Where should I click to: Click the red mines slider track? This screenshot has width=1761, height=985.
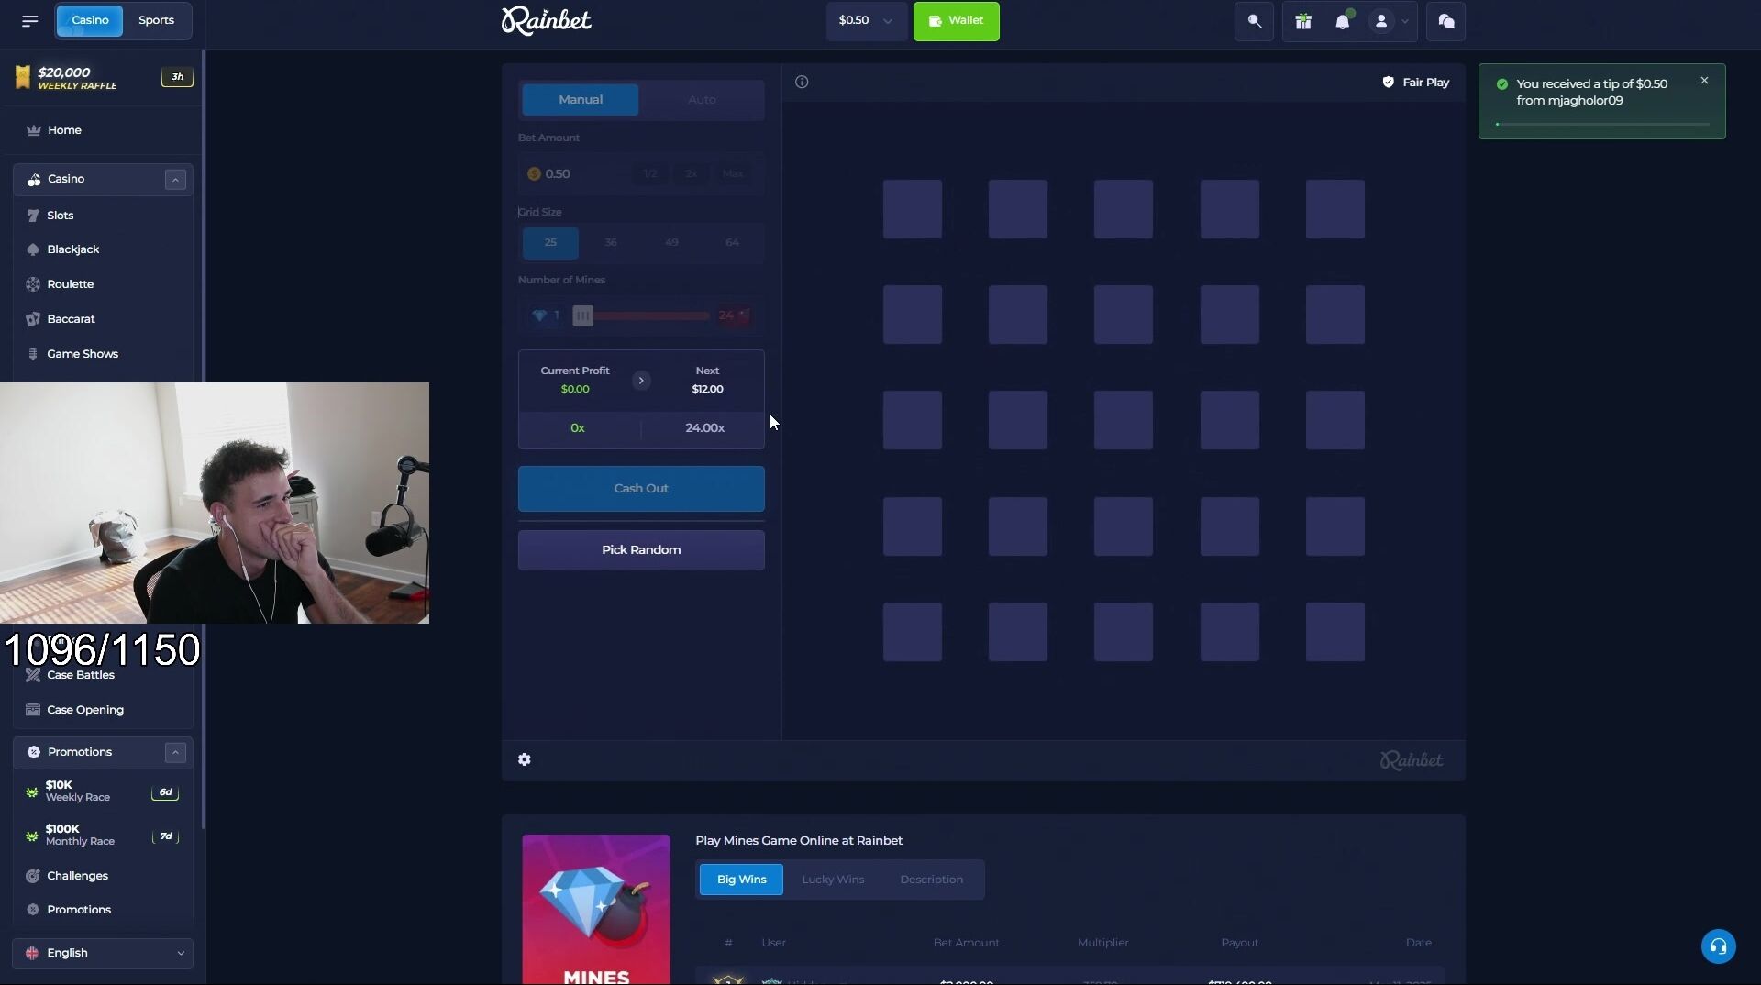click(651, 316)
